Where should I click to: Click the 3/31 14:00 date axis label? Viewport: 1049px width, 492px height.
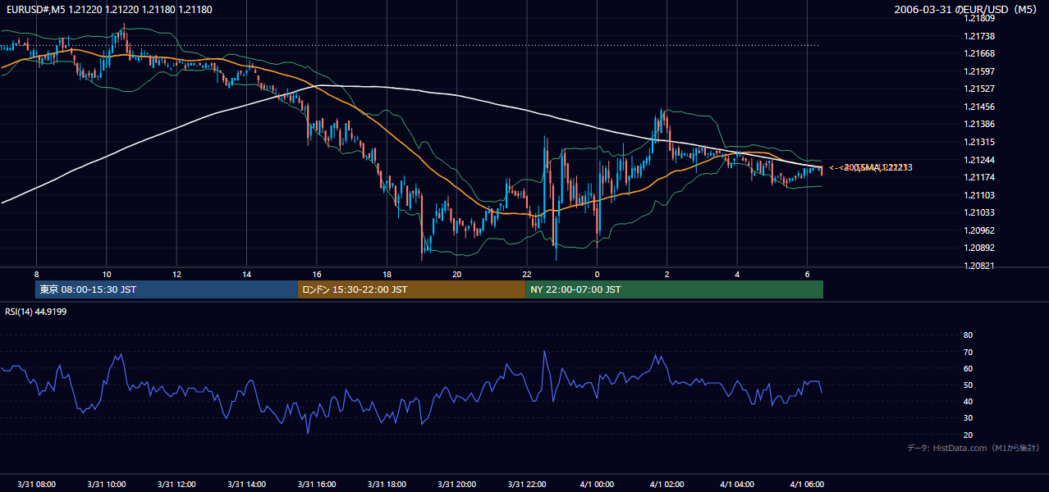[x=246, y=484]
